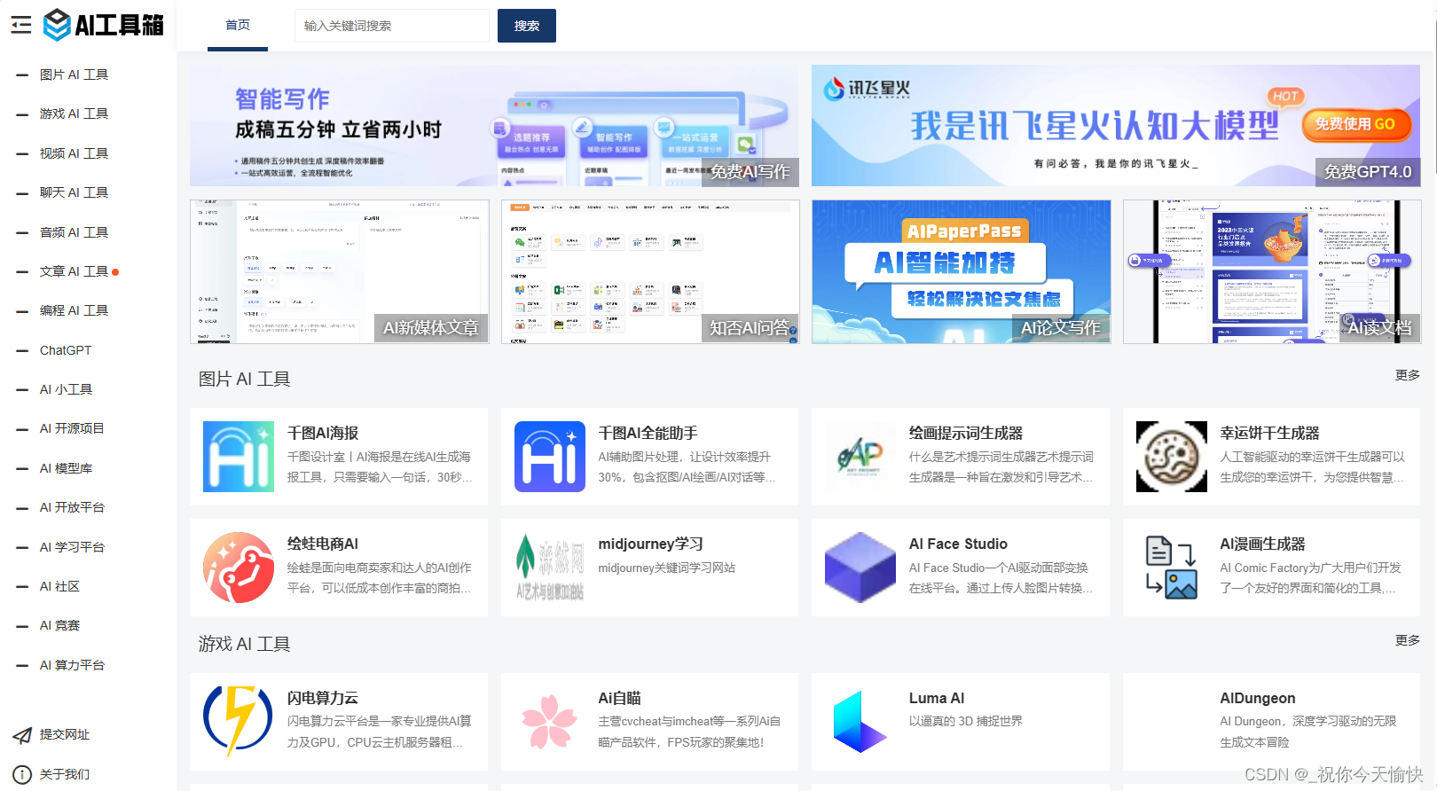Open 编程 AI 工具 in sidebar
This screenshot has height=791, width=1437.
[x=74, y=310]
